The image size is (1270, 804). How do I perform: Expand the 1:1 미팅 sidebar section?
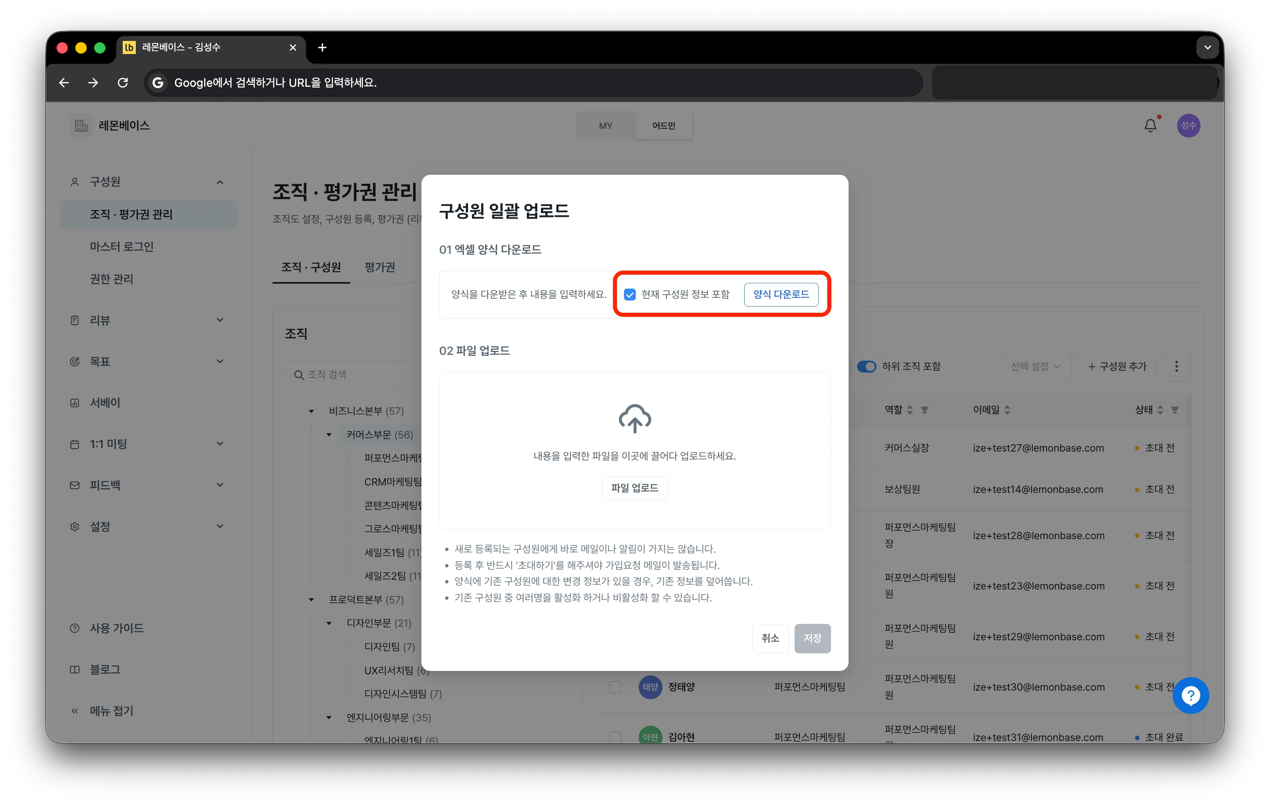pyautogui.click(x=220, y=444)
